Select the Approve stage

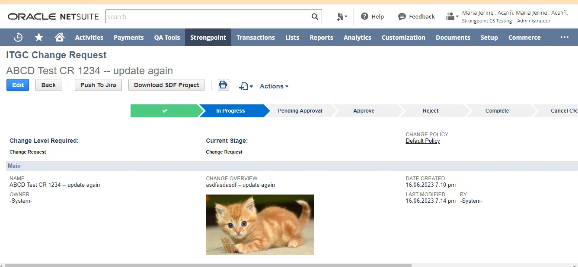364,111
